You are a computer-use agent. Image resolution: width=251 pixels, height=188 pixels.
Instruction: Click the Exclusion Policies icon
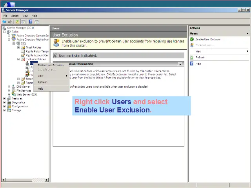click(x=23, y=59)
